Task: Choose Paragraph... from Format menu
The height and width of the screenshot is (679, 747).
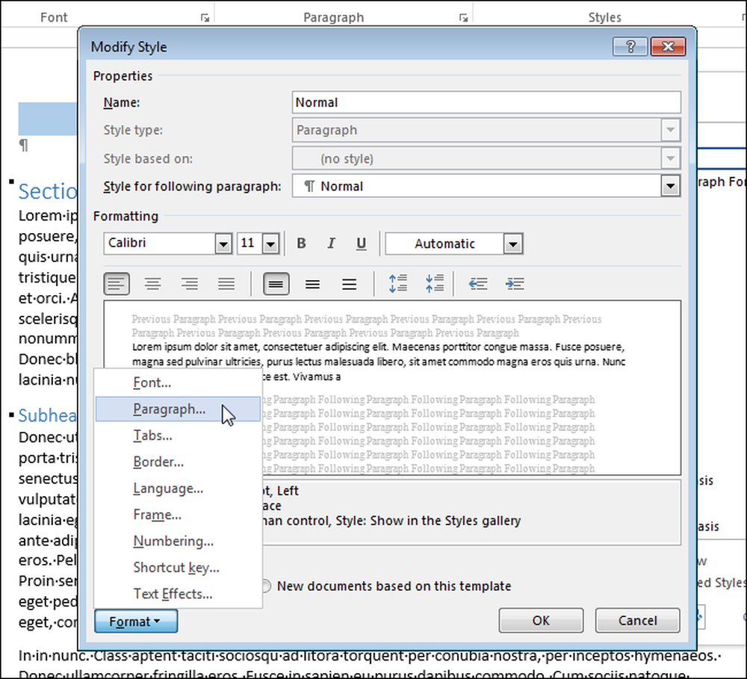Action: (179, 409)
